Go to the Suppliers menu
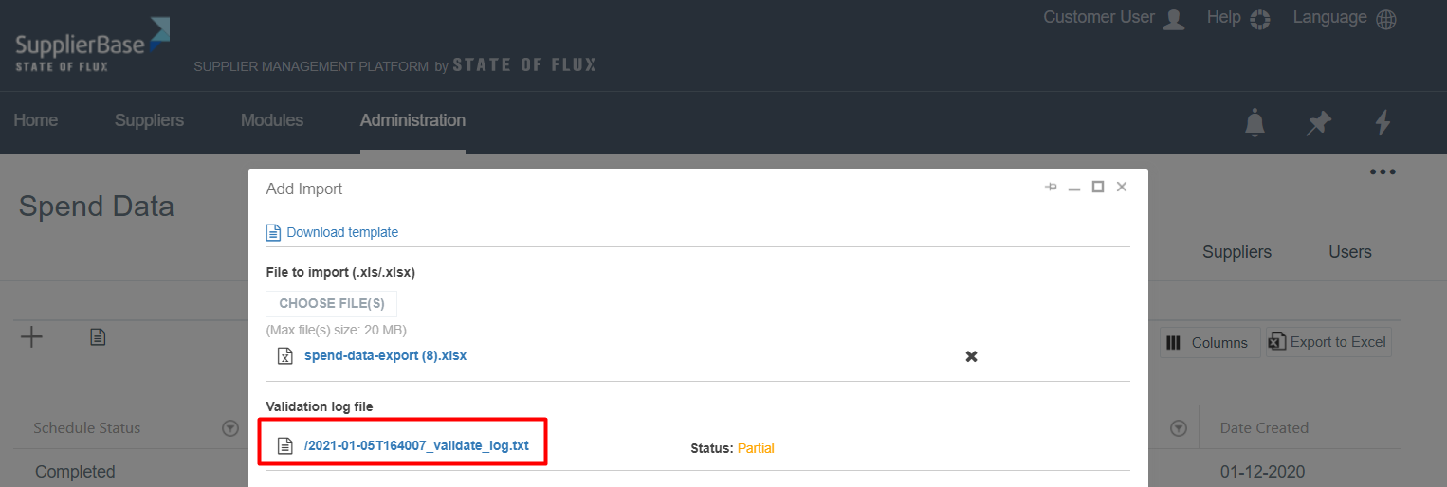The height and width of the screenshot is (487, 1447). [x=149, y=120]
